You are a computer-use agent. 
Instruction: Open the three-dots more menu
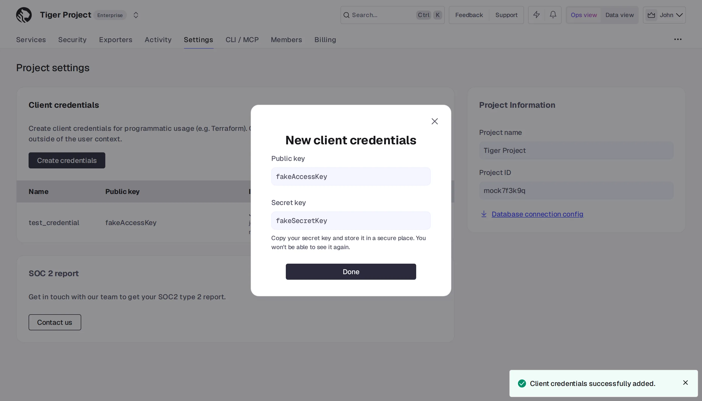[x=678, y=39]
